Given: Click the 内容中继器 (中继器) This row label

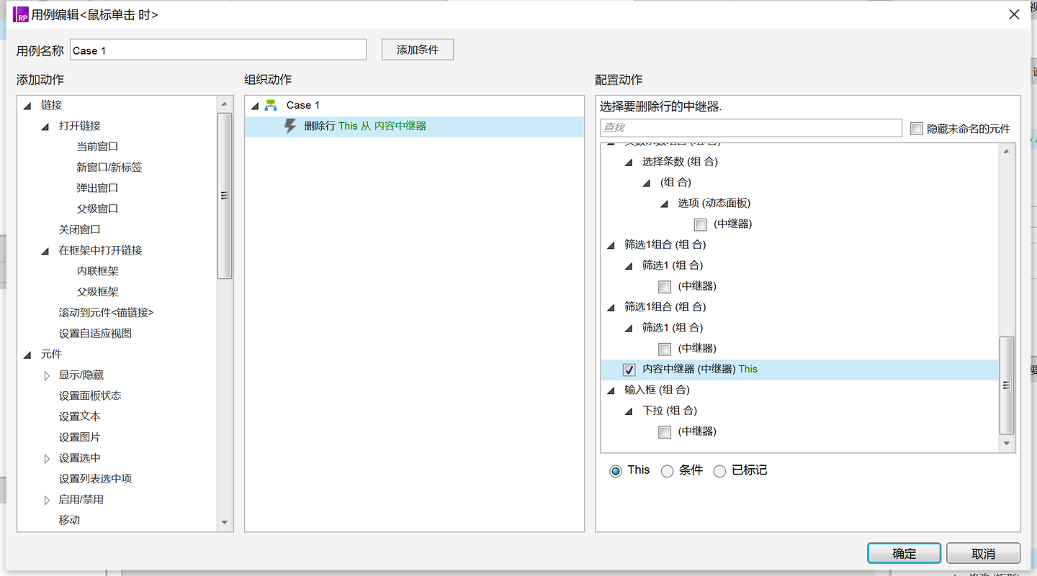Looking at the screenshot, I should coord(700,370).
